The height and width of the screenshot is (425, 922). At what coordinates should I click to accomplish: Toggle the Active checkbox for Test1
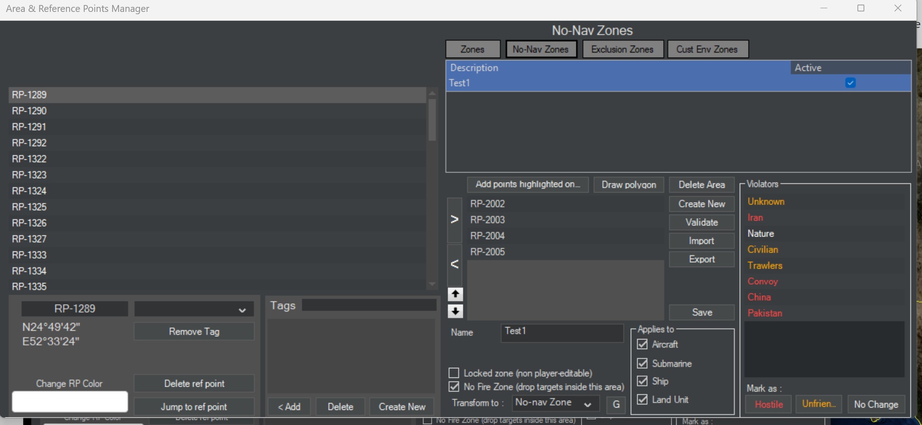tap(850, 83)
